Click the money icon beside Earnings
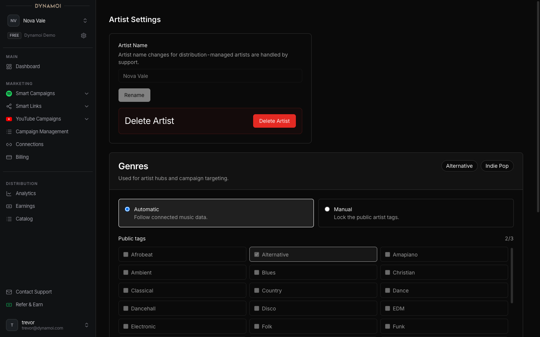Image resolution: width=540 pixels, height=337 pixels. (9, 206)
